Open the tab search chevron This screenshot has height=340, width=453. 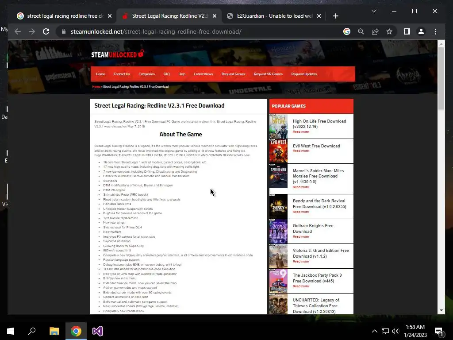[x=373, y=11]
